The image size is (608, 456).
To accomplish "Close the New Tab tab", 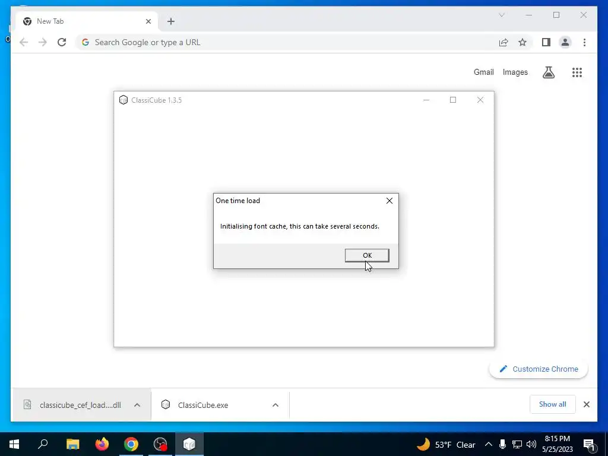I will pos(148,21).
